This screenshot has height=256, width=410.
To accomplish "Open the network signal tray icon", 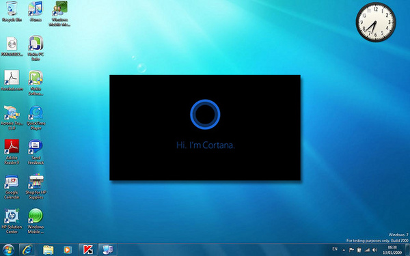I will 368,250.
